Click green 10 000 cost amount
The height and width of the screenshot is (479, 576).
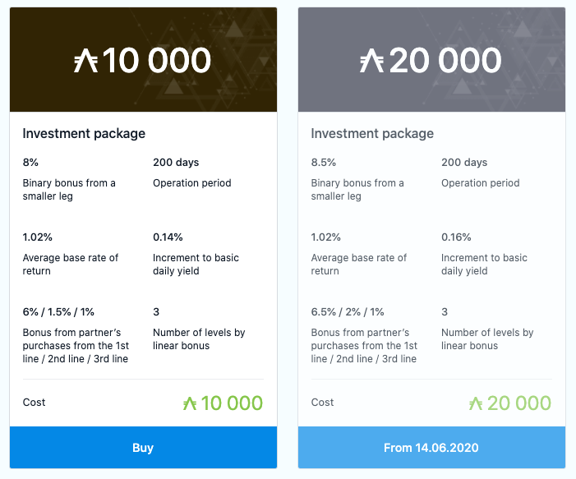[x=232, y=403]
